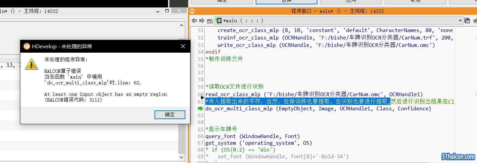
Task: Click the commented if (OS{0:2} == 'Win') line
Action: point(240,150)
